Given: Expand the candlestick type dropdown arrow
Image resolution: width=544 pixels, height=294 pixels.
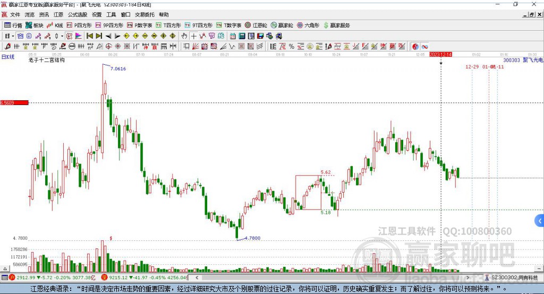Looking at the screenshot, I should pos(62,36).
